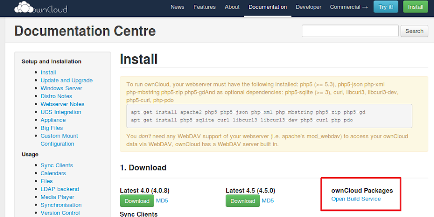
Task: Open the Version Control link
Action: pyautogui.click(x=60, y=213)
